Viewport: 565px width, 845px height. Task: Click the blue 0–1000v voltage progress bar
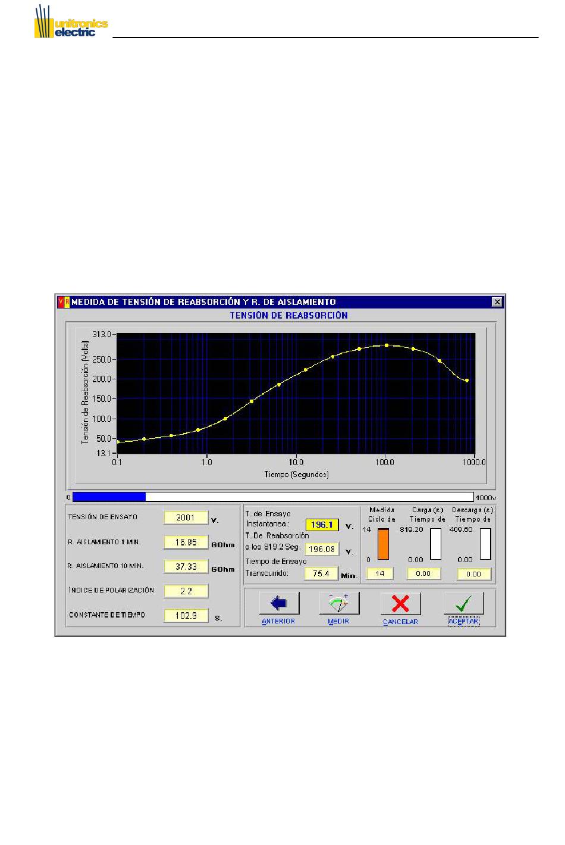(273, 497)
